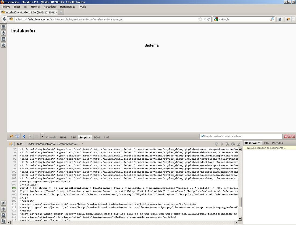Switch to Firebug CSS tab
Image resolution: width=296 pixels, height=225 pixels.
coord(73,137)
